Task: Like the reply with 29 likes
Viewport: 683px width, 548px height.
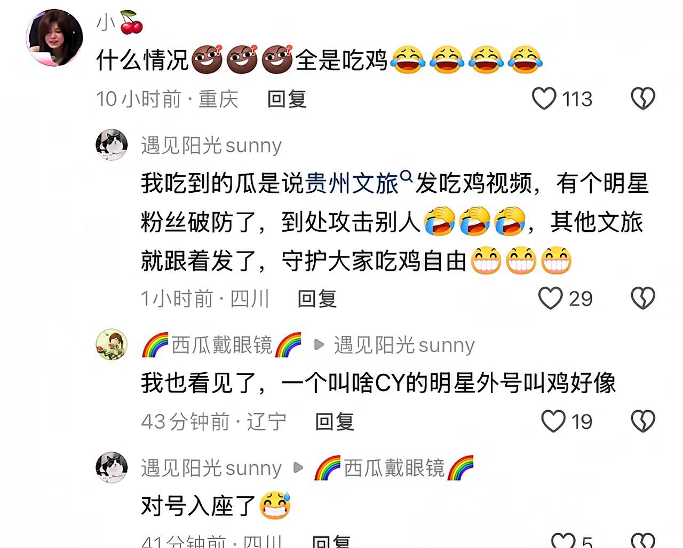Action: (550, 298)
